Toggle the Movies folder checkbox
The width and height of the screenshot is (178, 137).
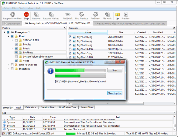[16, 45]
